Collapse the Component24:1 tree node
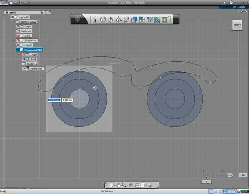Screen dimensions: 249x194 (14, 50)
